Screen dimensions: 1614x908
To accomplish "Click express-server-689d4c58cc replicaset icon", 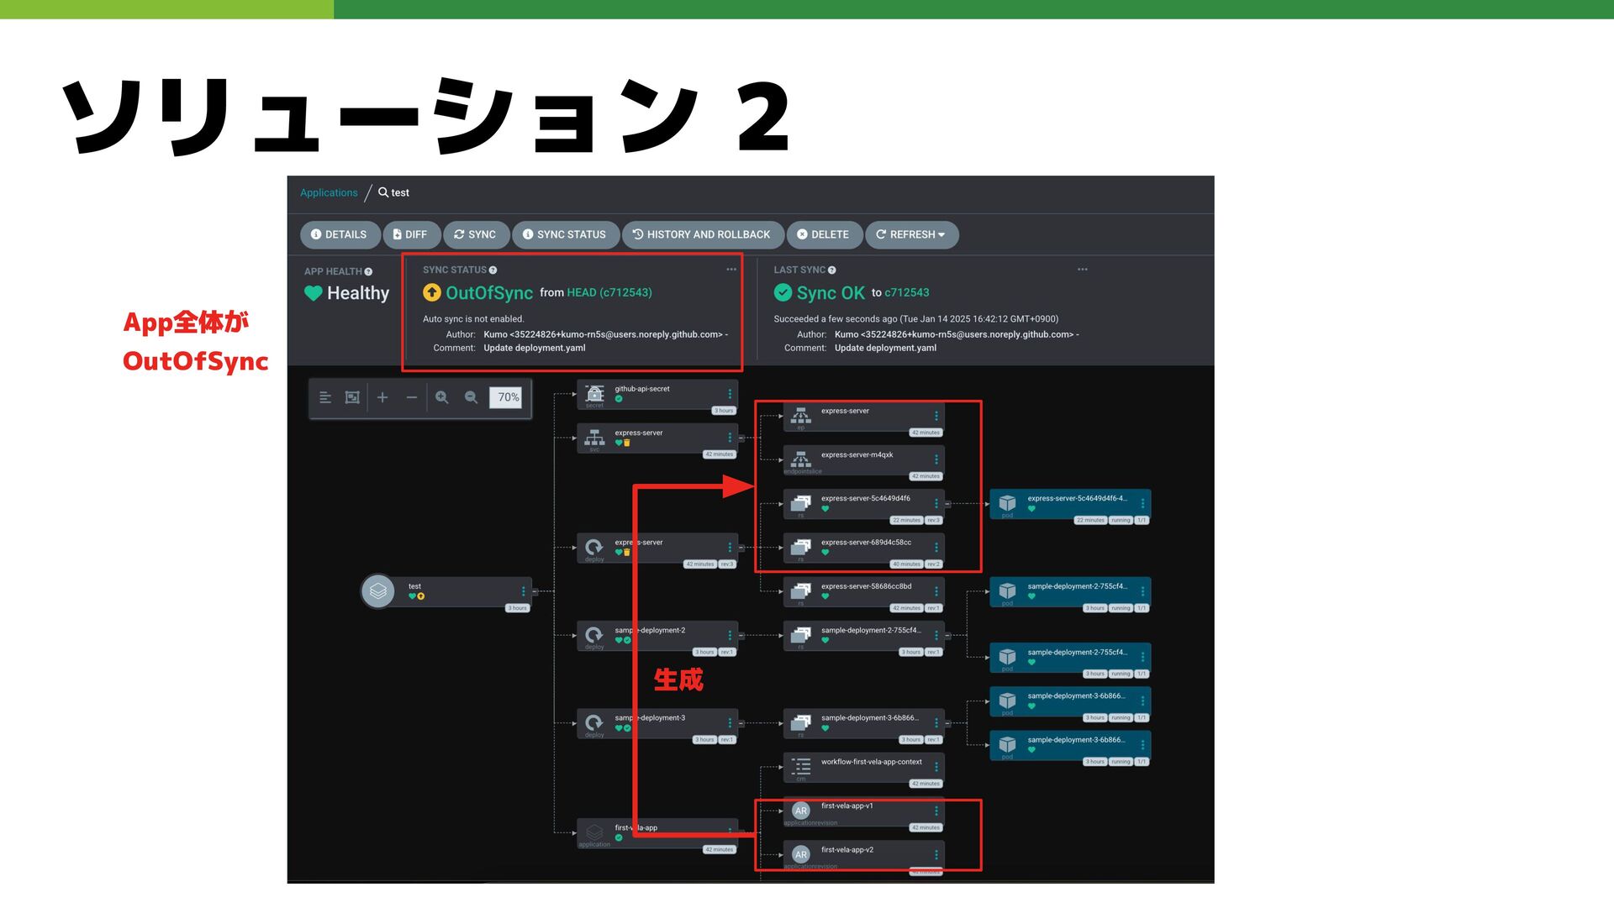I will tap(801, 547).
